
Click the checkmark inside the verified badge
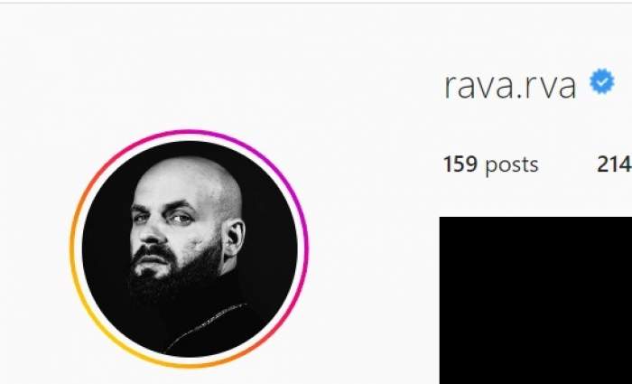pyautogui.click(x=602, y=82)
